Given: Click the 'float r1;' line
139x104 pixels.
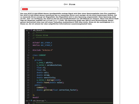Looking at the screenshot, I should pos(41,68).
